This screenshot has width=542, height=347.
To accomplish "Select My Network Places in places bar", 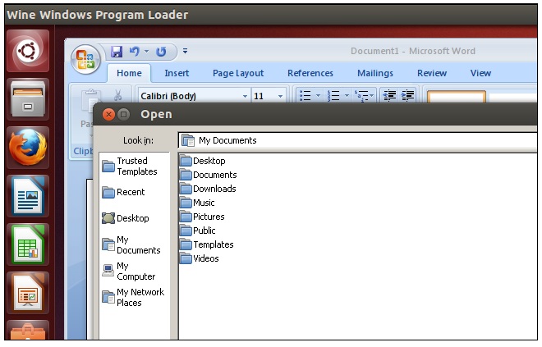I will (133, 297).
